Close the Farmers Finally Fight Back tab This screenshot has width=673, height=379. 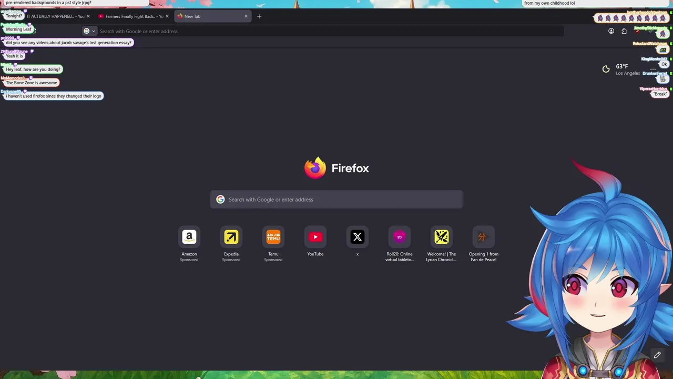(167, 16)
